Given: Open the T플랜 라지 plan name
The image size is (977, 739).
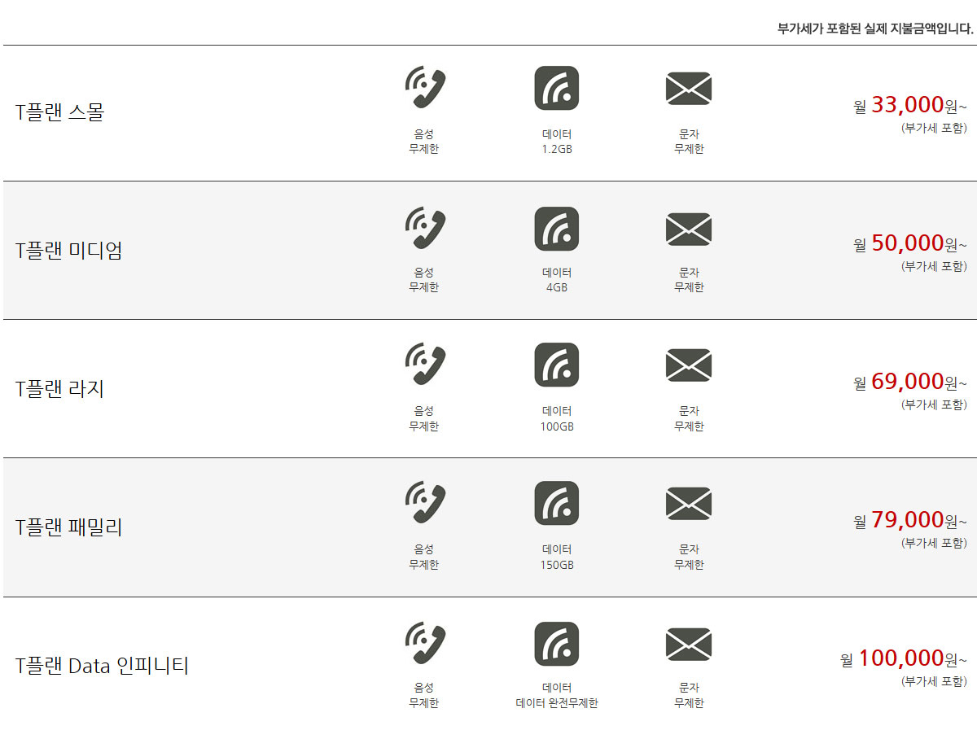Looking at the screenshot, I should (60, 388).
